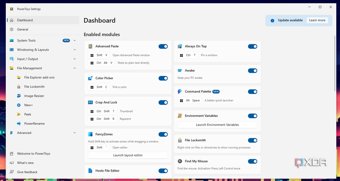340x181 pixels.
Task: Click the Hosts File Editor module icon
Action: 90,171
